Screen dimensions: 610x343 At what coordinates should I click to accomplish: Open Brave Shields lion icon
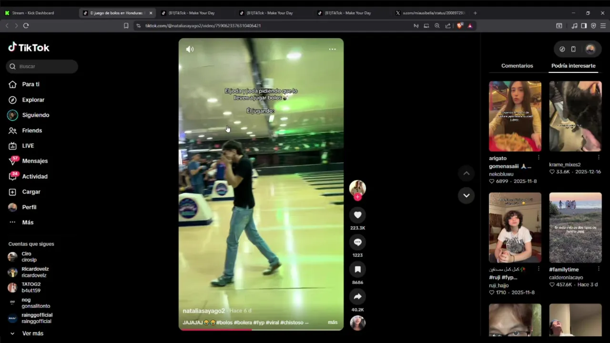(x=459, y=26)
